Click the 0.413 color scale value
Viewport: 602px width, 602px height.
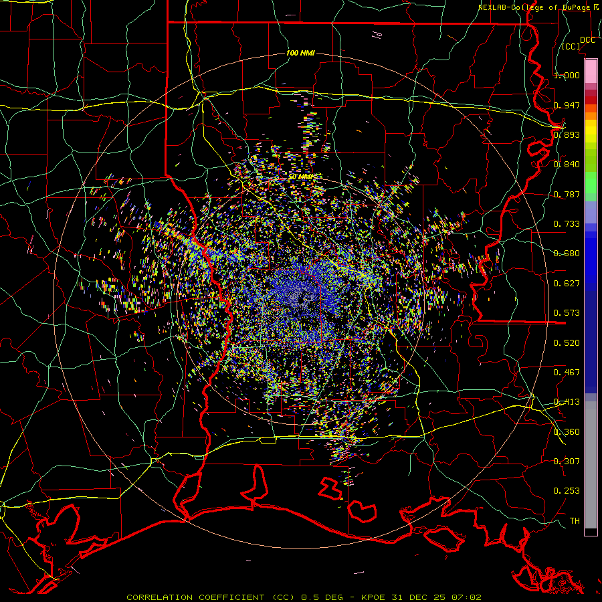(567, 402)
